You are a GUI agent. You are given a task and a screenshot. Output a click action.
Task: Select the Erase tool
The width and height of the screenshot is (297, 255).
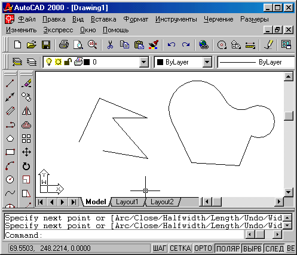(x=26, y=83)
